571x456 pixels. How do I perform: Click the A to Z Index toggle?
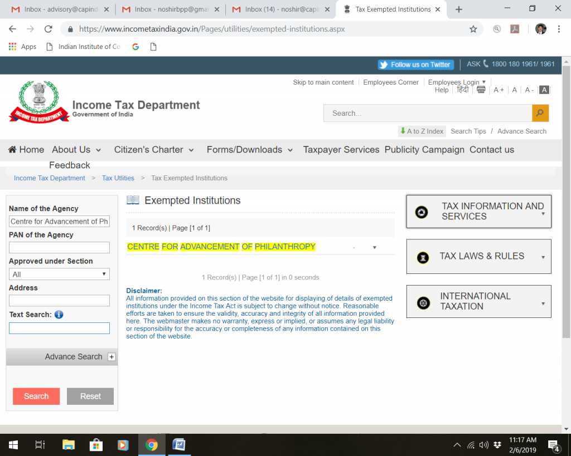pyautogui.click(x=422, y=131)
